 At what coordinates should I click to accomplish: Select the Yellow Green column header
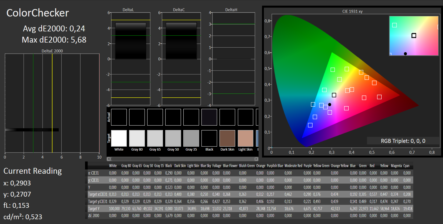321,166
